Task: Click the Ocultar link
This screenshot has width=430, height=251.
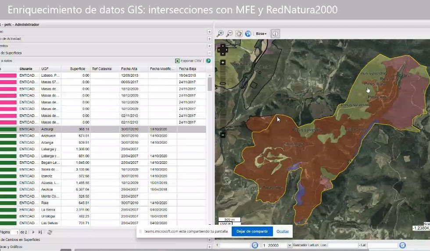Action: [283, 231]
